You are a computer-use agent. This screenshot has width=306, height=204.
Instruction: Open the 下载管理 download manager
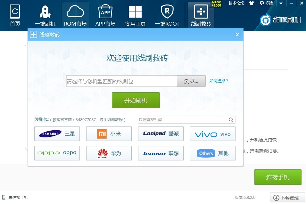tap(288, 198)
